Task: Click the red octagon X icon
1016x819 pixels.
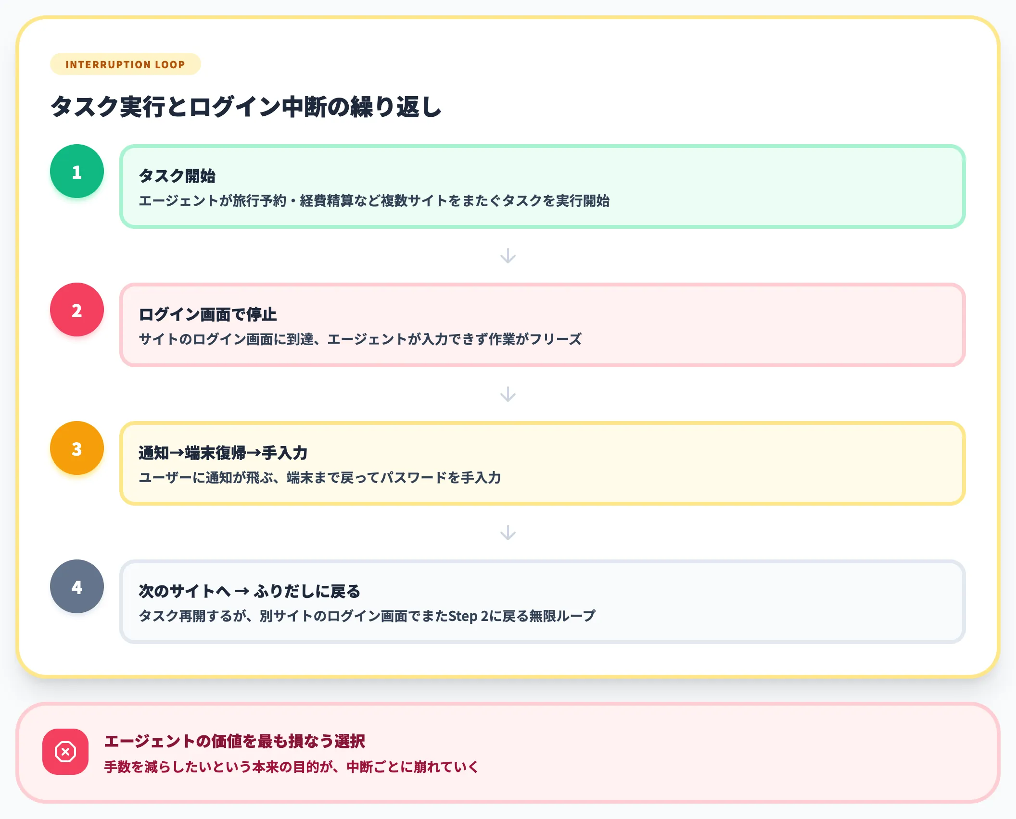Action: click(65, 752)
